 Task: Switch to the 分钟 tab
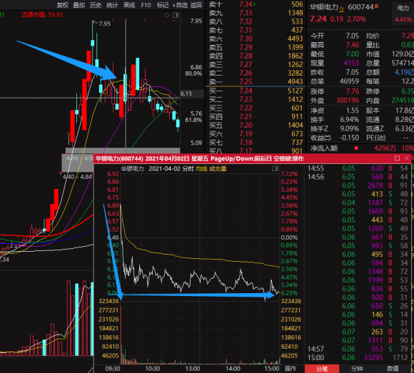tap(357, 369)
